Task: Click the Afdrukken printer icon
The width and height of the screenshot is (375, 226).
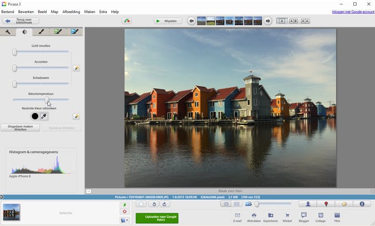Action: click(x=254, y=215)
